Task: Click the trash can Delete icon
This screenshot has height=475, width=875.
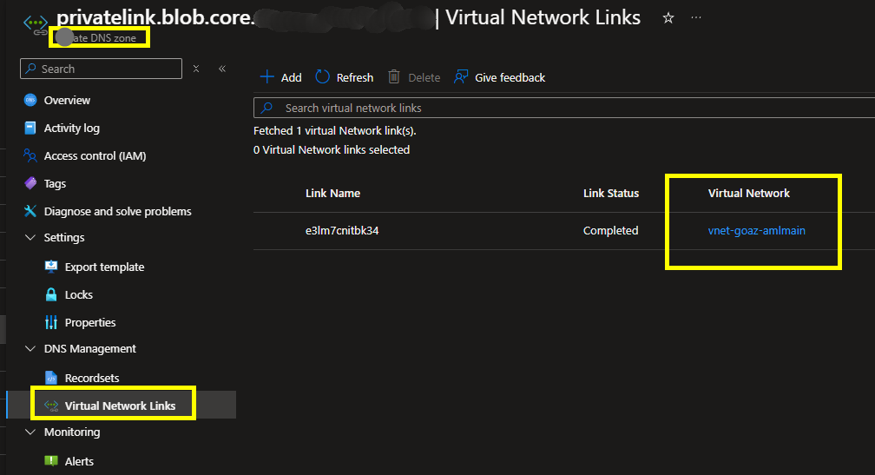Action: 394,77
